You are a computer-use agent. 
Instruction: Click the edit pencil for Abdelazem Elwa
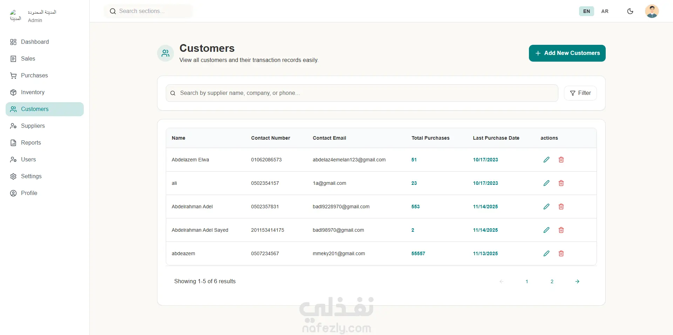[546, 160]
